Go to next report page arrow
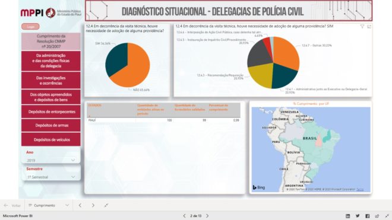The height and width of the screenshot is (220, 392). (207, 216)
